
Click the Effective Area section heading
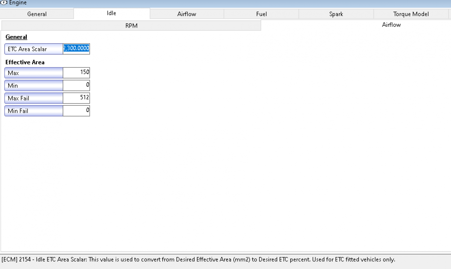pos(25,62)
